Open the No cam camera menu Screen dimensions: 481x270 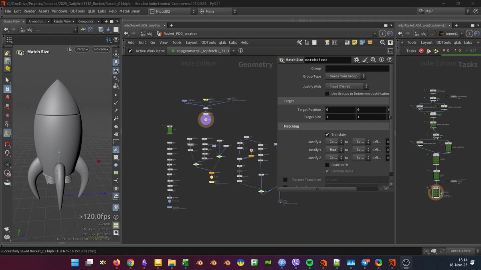tap(101, 49)
